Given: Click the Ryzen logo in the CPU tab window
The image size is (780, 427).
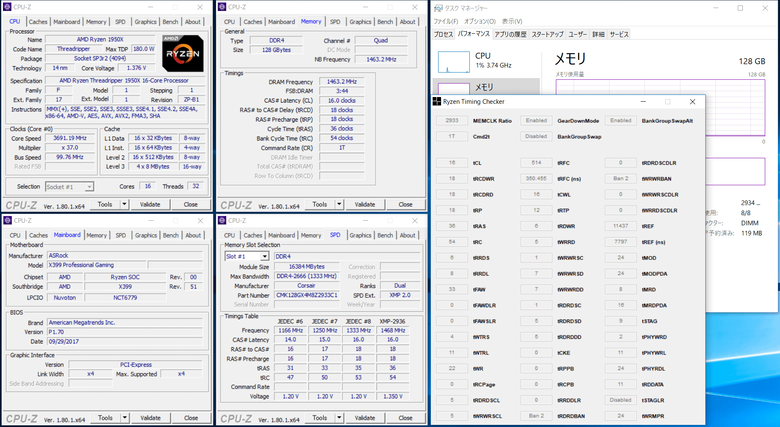Looking at the screenshot, I should pyautogui.click(x=183, y=53).
